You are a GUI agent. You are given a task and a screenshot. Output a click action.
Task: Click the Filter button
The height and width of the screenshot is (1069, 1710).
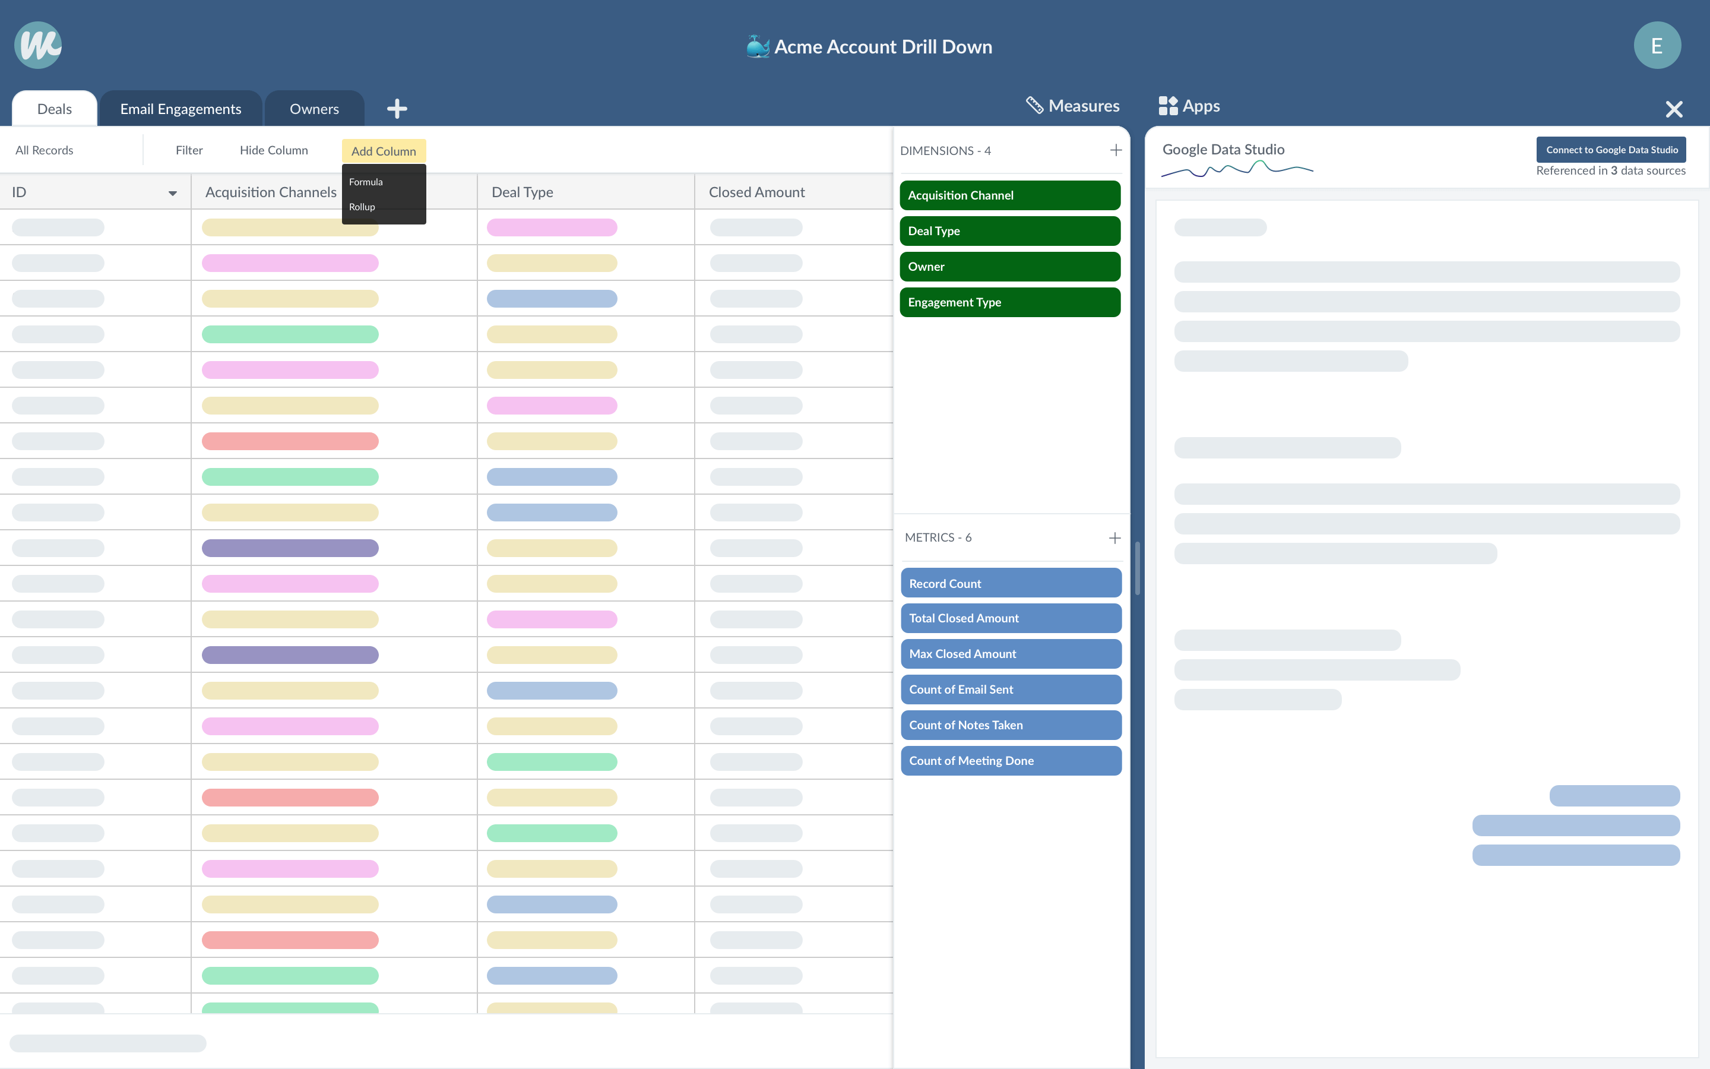point(189,150)
